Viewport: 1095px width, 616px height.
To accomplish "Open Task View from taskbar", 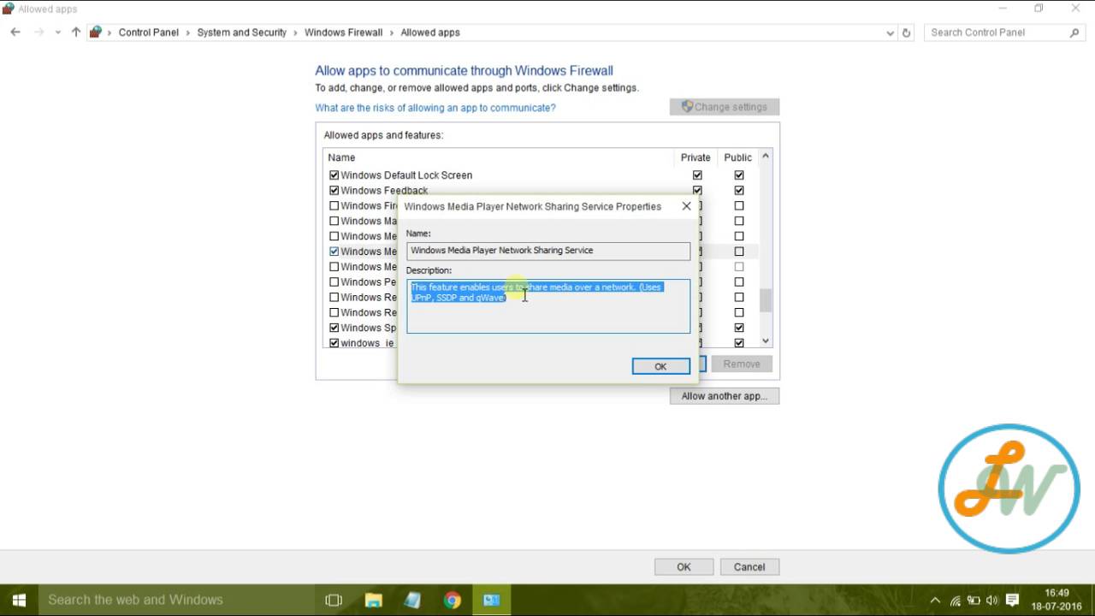I will click(x=334, y=600).
